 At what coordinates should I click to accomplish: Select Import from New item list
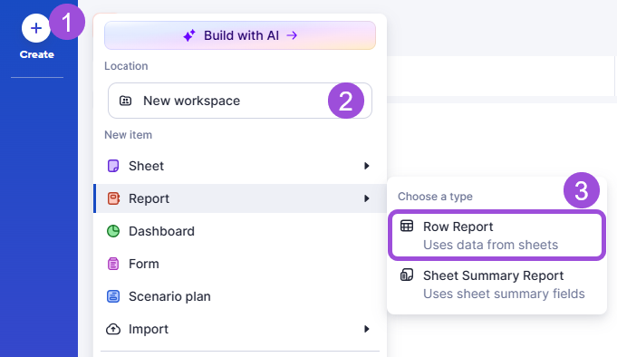click(239, 329)
